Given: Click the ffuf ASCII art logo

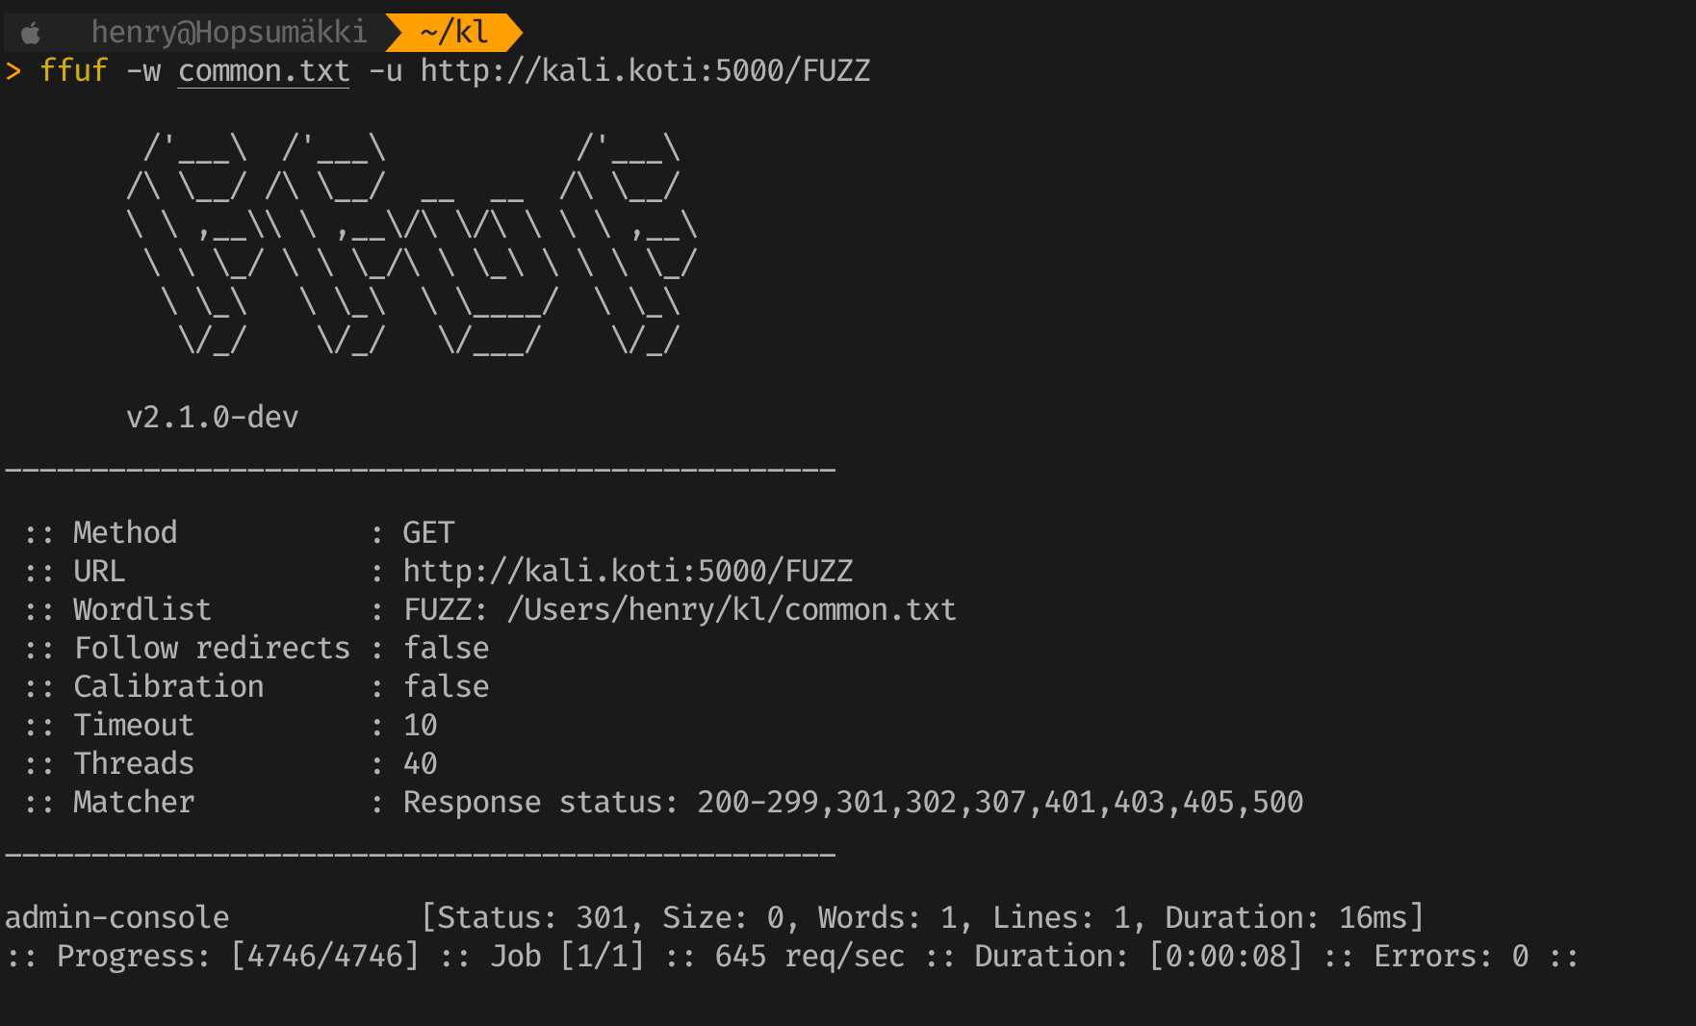Looking at the screenshot, I should point(411,244).
